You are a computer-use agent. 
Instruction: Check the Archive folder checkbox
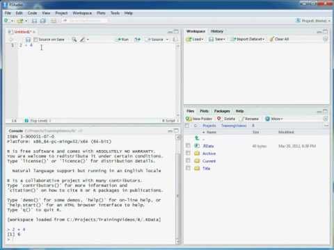188,153
